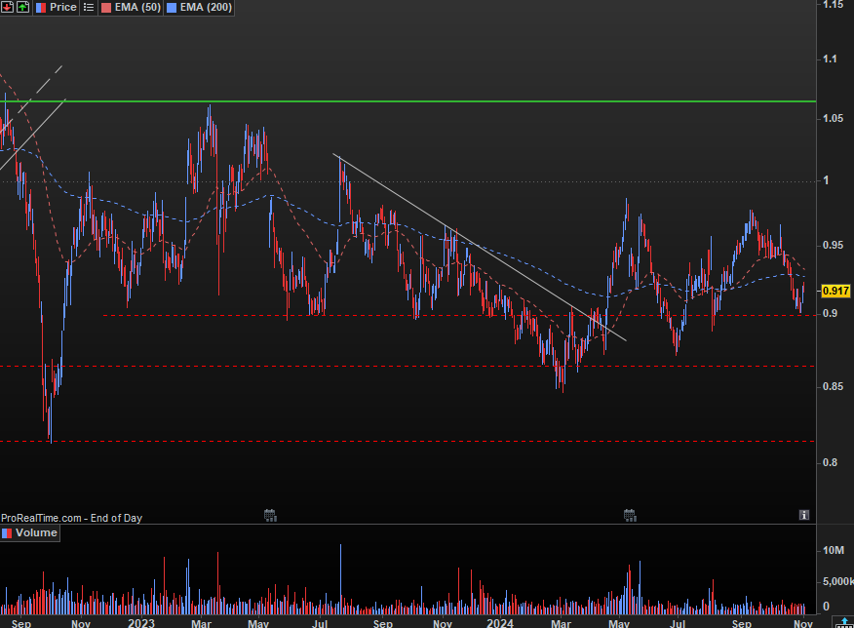The image size is (854, 628).
Task: Click the 2023 label on the time axis
Action: 141,623
